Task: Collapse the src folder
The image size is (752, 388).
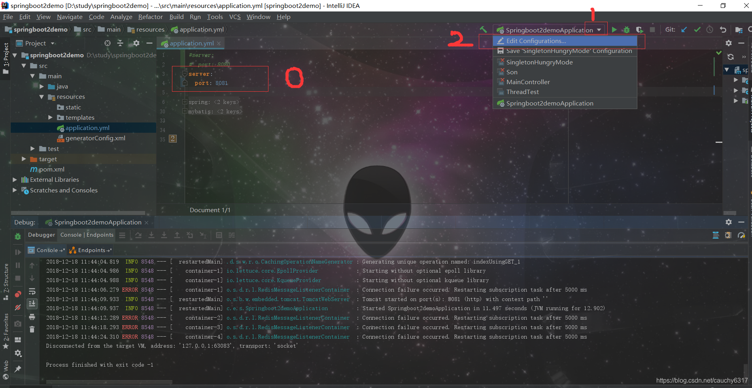Action: [24, 66]
